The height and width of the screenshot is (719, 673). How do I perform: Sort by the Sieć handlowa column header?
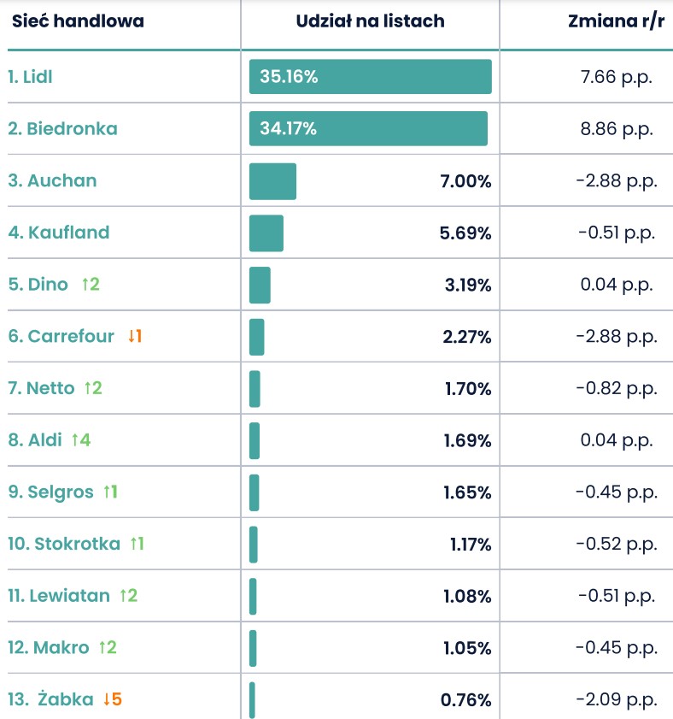(x=78, y=21)
